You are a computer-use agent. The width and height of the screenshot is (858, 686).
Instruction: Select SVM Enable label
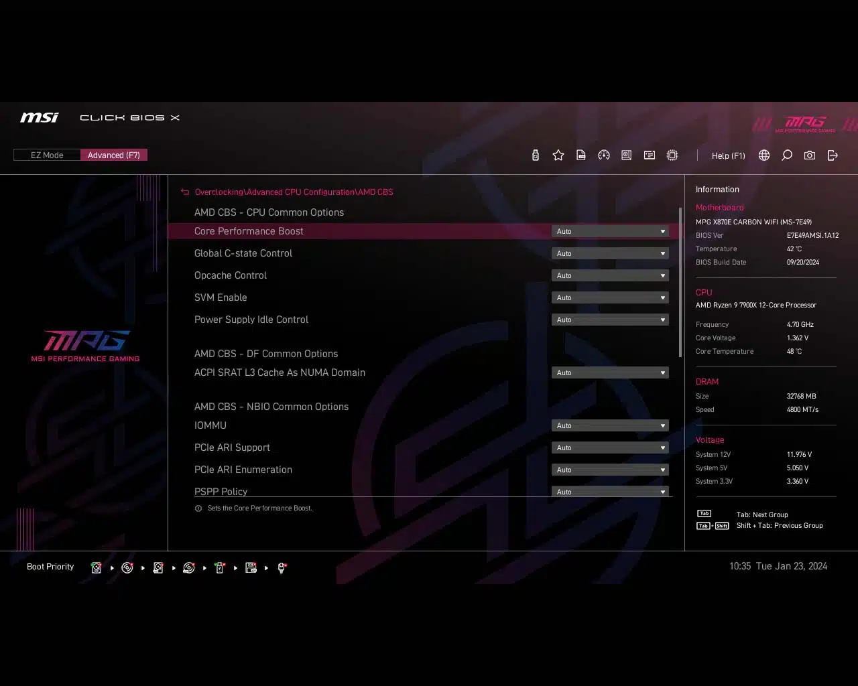pyautogui.click(x=221, y=297)
